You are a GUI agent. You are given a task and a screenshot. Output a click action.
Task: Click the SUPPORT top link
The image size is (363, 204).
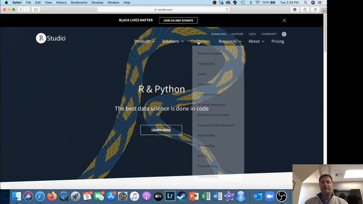pyautogui.click(x=237, y=34)
